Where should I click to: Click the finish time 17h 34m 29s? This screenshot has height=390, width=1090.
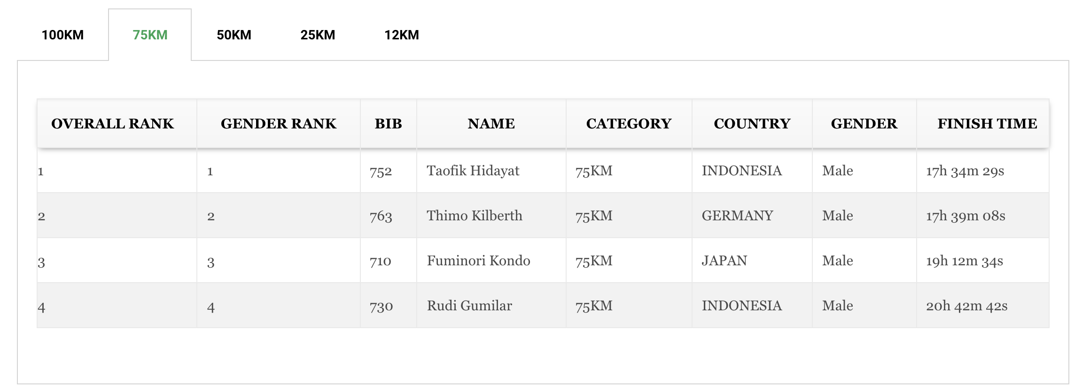click(x=965, y=171)
